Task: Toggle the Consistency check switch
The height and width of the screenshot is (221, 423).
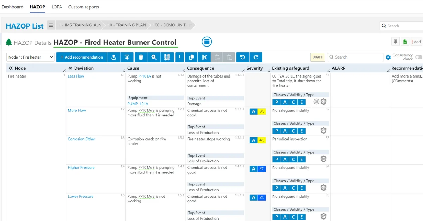Action: (418, 57)
